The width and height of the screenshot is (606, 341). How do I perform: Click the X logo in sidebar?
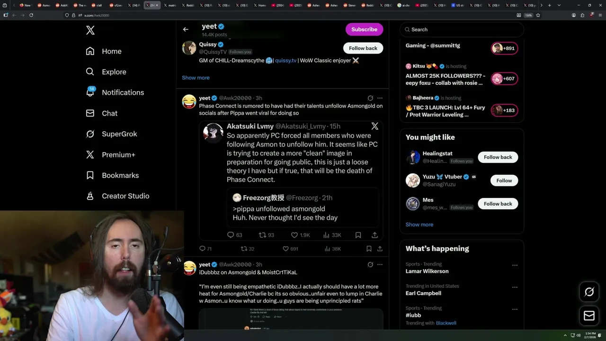90,31
